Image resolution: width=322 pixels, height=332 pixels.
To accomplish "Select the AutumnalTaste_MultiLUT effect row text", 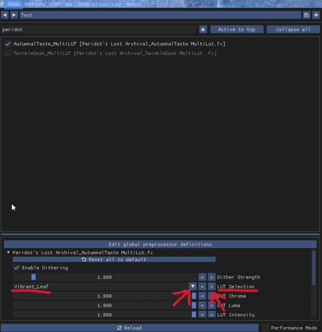I will click(119, 44).
